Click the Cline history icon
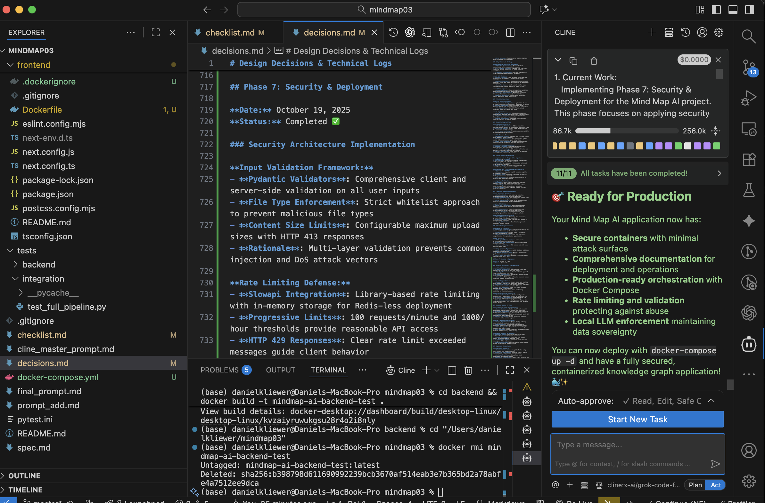 [685, 32]
